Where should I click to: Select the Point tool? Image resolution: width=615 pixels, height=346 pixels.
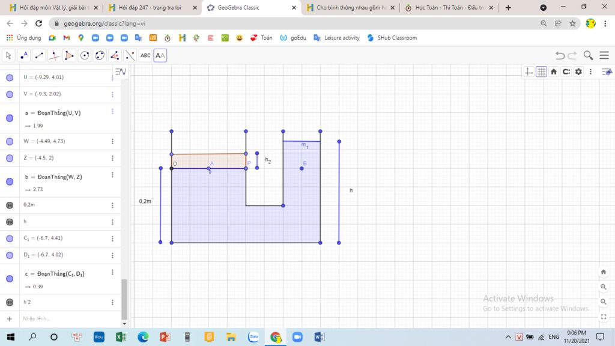pos(24,55)
